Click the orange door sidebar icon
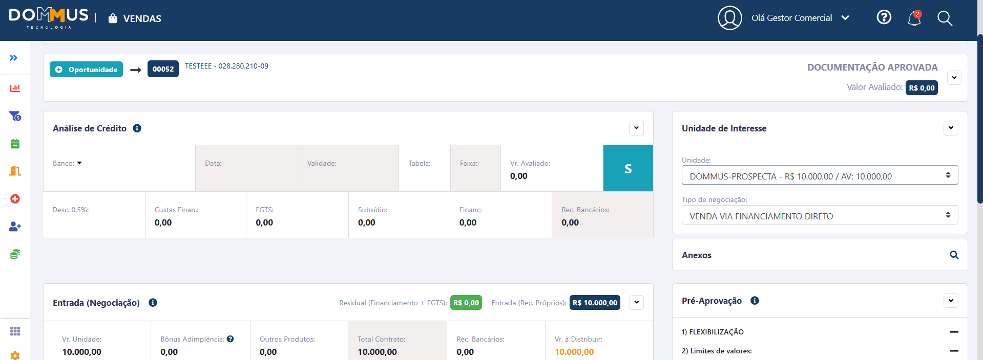 click(x=15, y=171)
